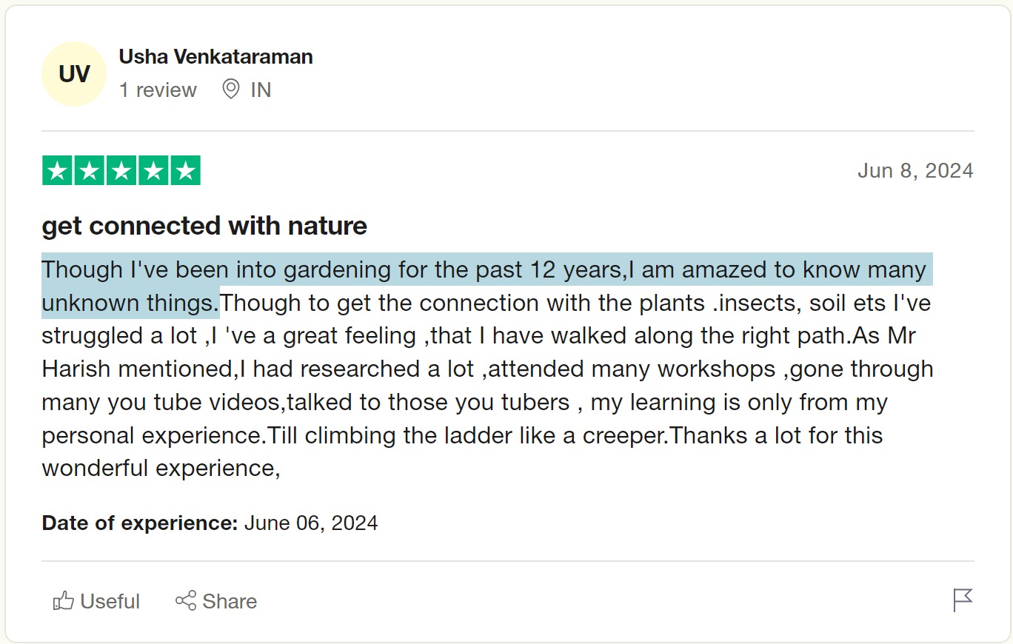1013x644 pixels.
Task: Click the "Date of experience:" label
Action: [139, 523]
